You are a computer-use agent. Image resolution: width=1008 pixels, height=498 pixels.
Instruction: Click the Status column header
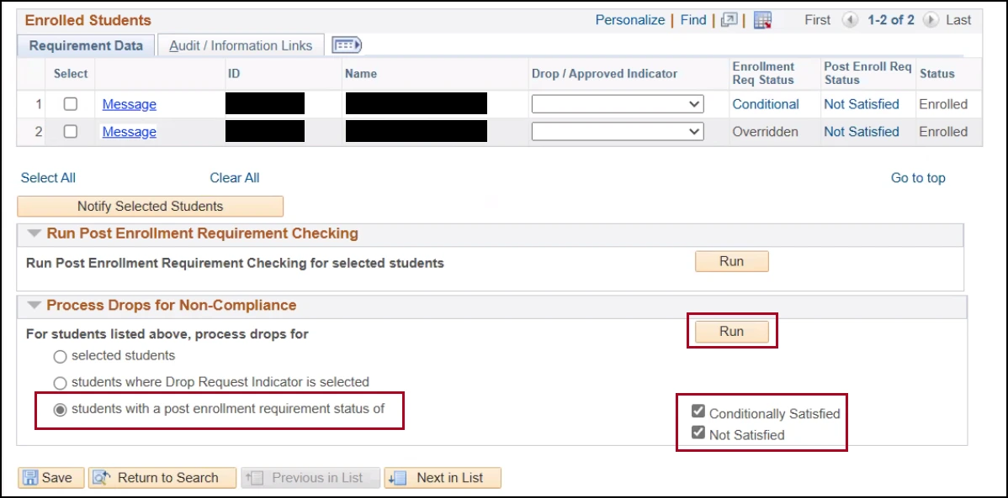click(936, 73)
